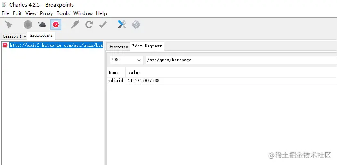
Task: Select the apiv2.hutaojie.com breakpoint row
Action: pos(52,45)
